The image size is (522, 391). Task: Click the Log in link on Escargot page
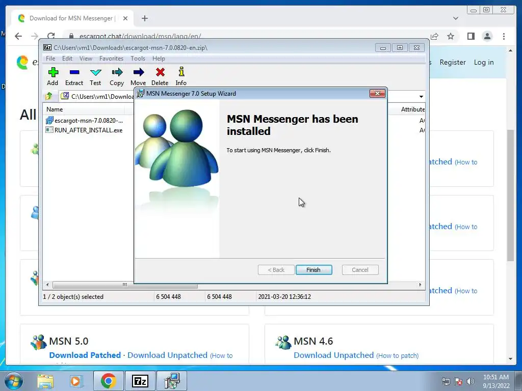[x=484, y=62]
